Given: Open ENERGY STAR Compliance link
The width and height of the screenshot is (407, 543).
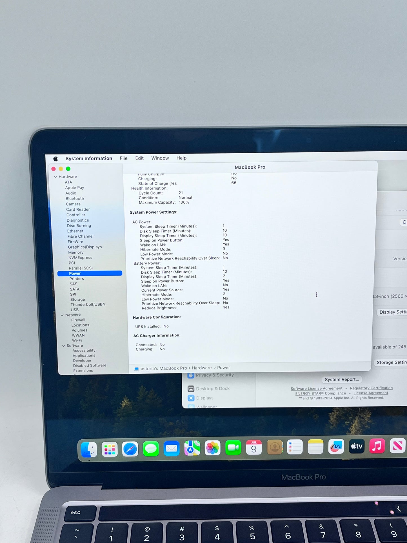Looking at the screenshot, I should [x=321, y=394].
